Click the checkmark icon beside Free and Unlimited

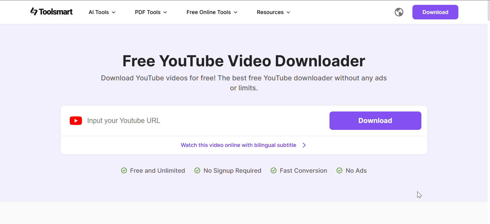(124, 170)
